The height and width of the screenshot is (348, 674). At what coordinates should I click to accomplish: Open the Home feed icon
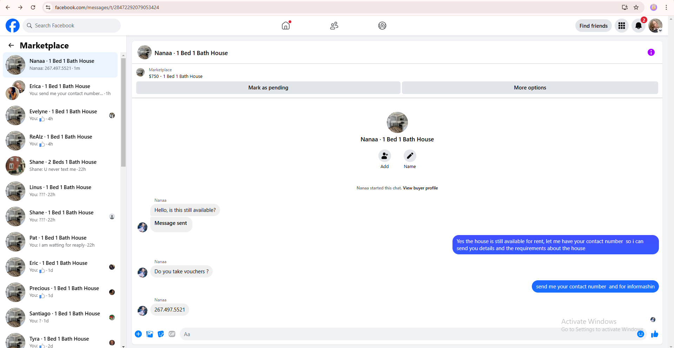(x=286, y=26)
